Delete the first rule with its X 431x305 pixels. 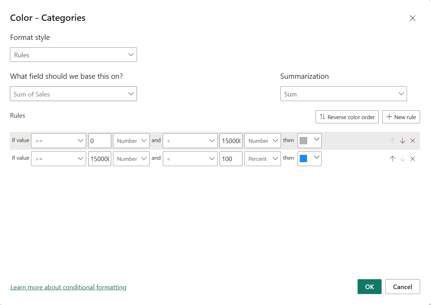click(x=413, y=141)
